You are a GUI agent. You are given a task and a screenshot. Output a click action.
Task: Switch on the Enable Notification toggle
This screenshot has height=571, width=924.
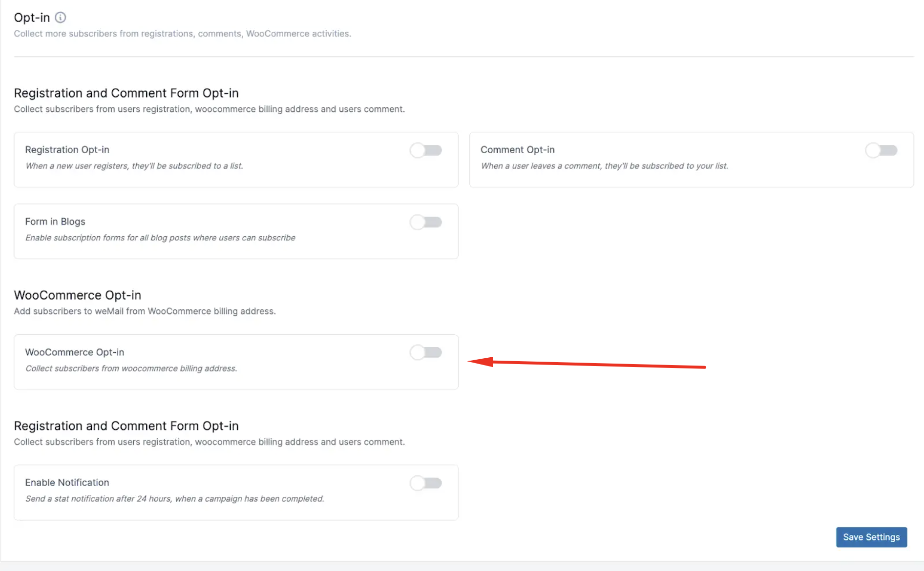coord(425,483)
